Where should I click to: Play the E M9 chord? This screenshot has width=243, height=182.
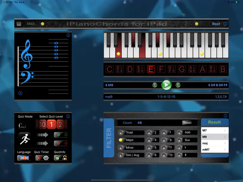tap(166, 85)
